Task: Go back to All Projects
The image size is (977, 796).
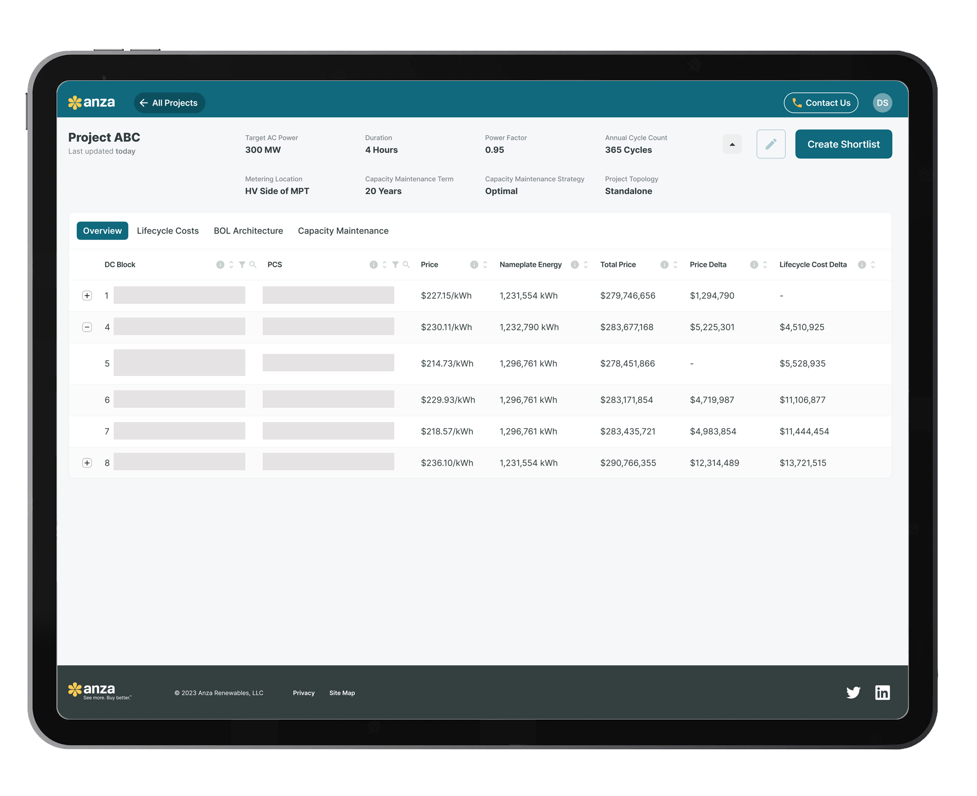Action: [169, 103]
